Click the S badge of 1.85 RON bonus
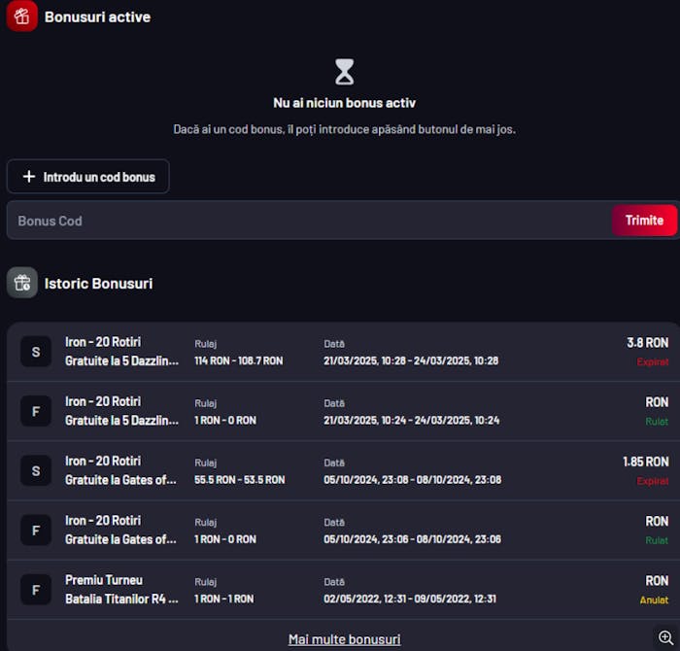 point(36,470)
